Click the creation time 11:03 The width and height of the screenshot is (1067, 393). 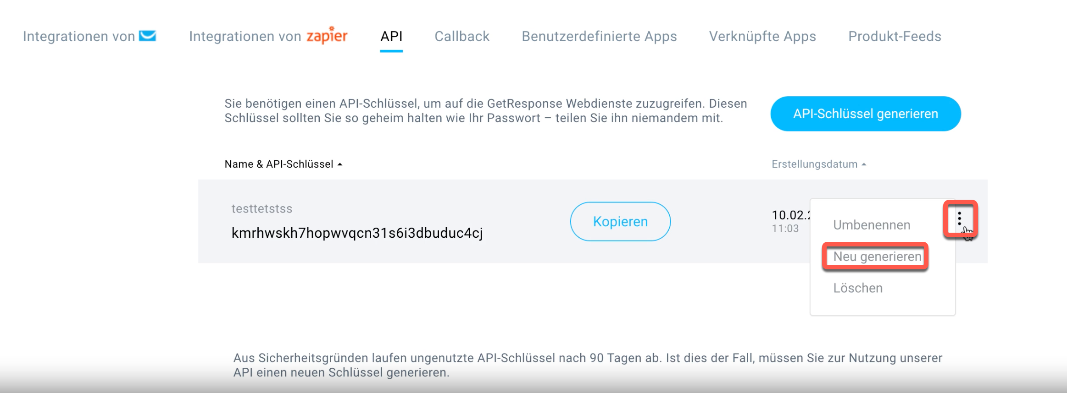pyautogui.click(x=785, y=229)
